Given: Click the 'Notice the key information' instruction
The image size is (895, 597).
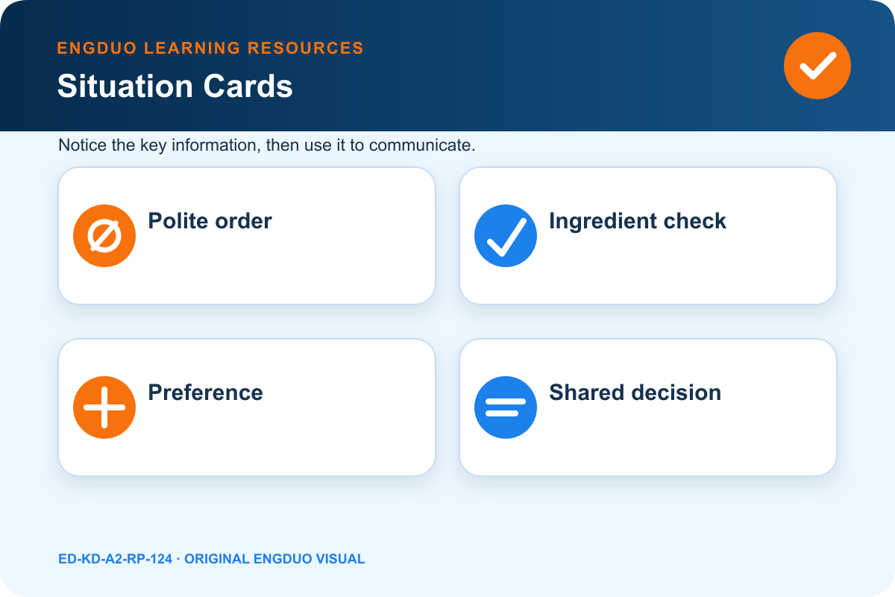Looking at the screenshot, I should (x=267, y=146).
